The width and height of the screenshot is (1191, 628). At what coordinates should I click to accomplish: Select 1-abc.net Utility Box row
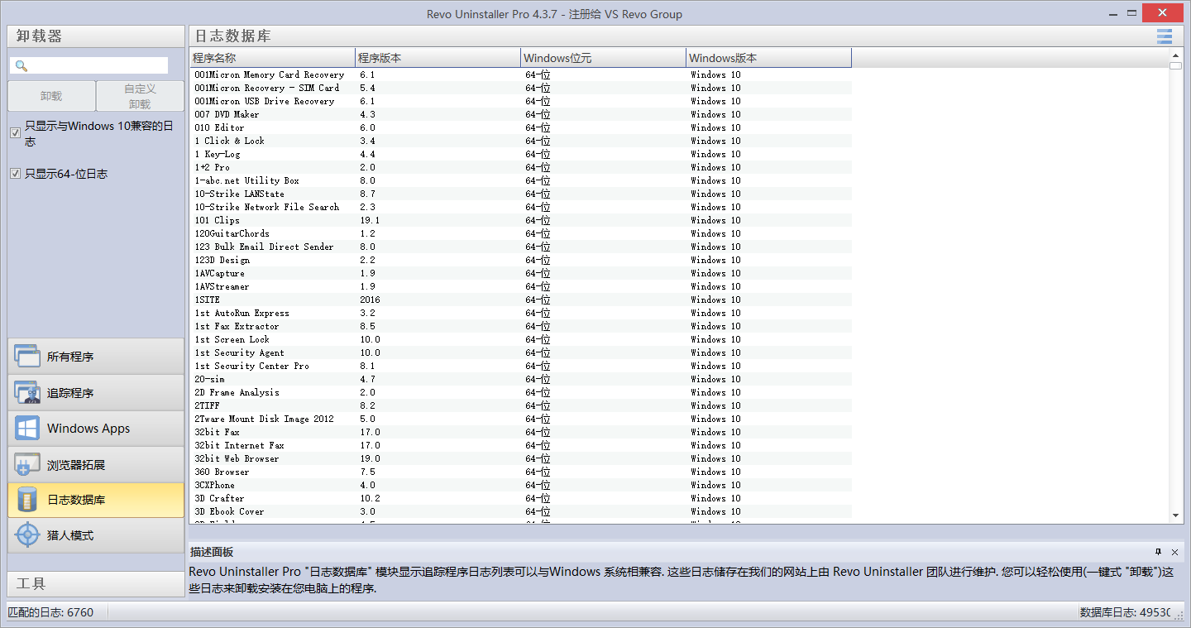point(521,180)
